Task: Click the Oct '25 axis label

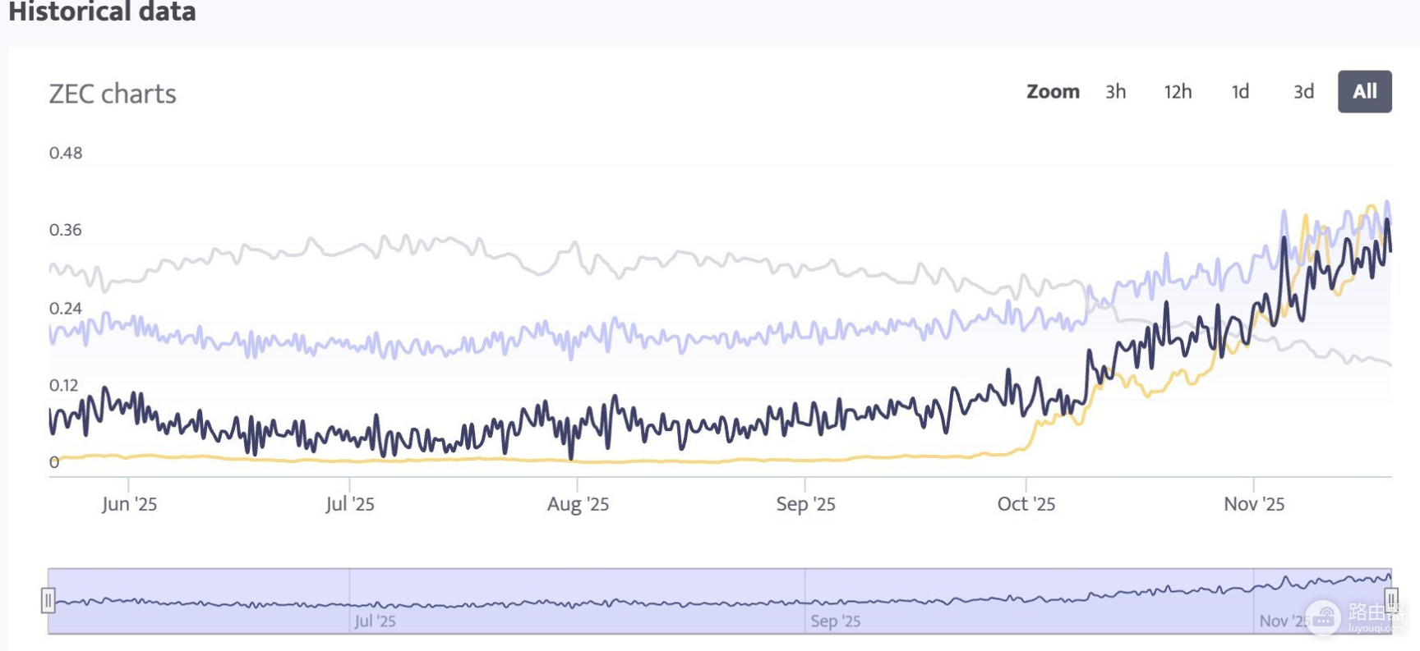Action: tap(1026, 504)
